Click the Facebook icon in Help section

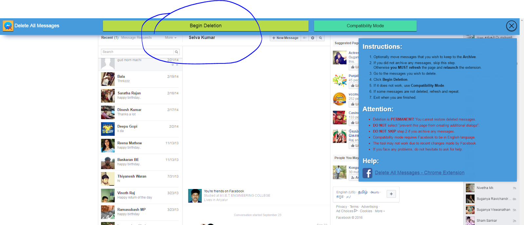(x=367, y=173)
